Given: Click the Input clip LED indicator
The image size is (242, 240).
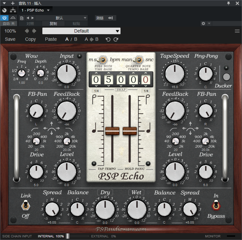Looking at the screenshot, I should coord(79,56).
